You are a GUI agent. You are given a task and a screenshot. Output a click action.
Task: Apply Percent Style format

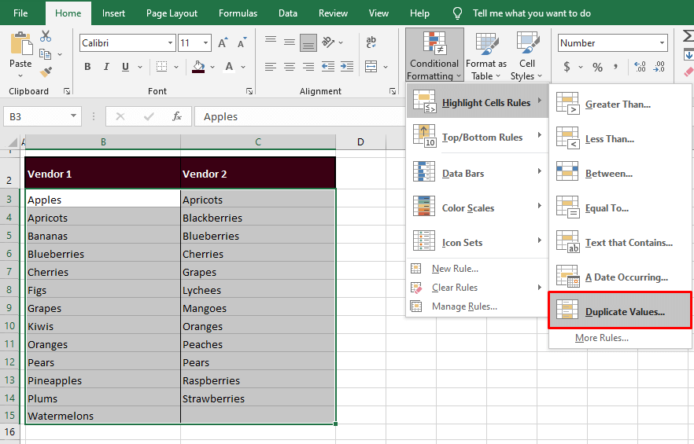point(597,68)
